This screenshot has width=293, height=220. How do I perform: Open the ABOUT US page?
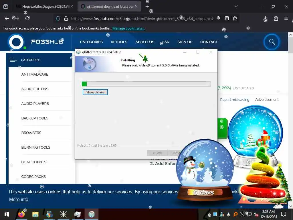tap(145, 42)
